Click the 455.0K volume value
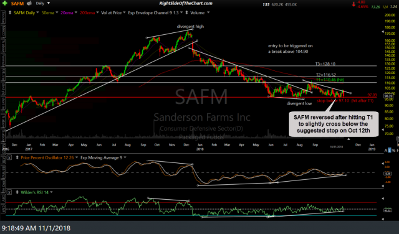This screenshot has height=234, width=399. 291,4
